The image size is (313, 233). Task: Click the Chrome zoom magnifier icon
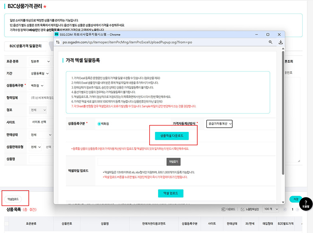click(270, 42)
